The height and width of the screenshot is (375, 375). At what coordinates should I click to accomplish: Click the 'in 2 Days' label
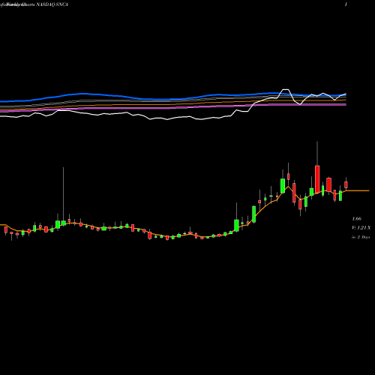pyautogui.click(x=361, y=237)
